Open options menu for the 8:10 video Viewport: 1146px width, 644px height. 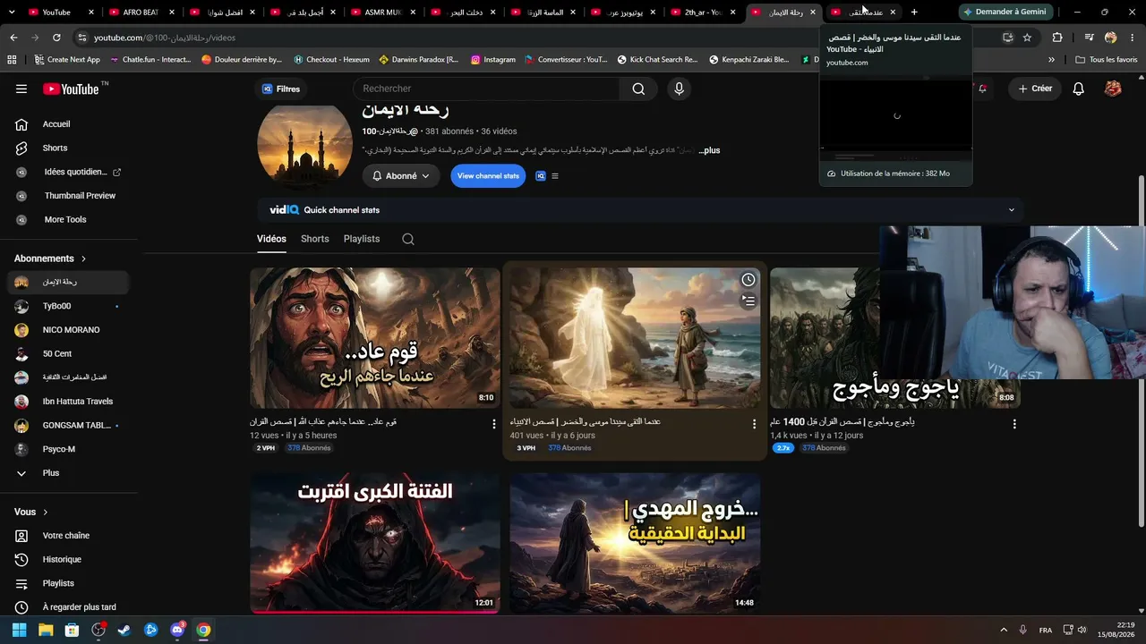(493, 424)
